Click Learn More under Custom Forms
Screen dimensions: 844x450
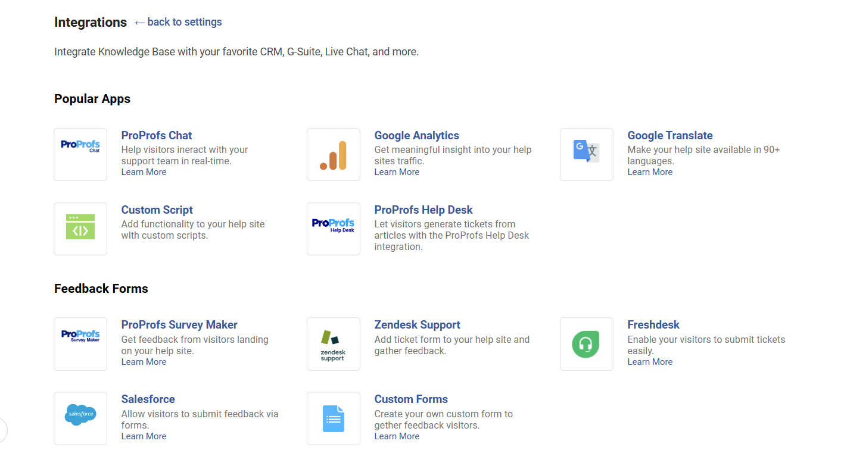(397, 436)
